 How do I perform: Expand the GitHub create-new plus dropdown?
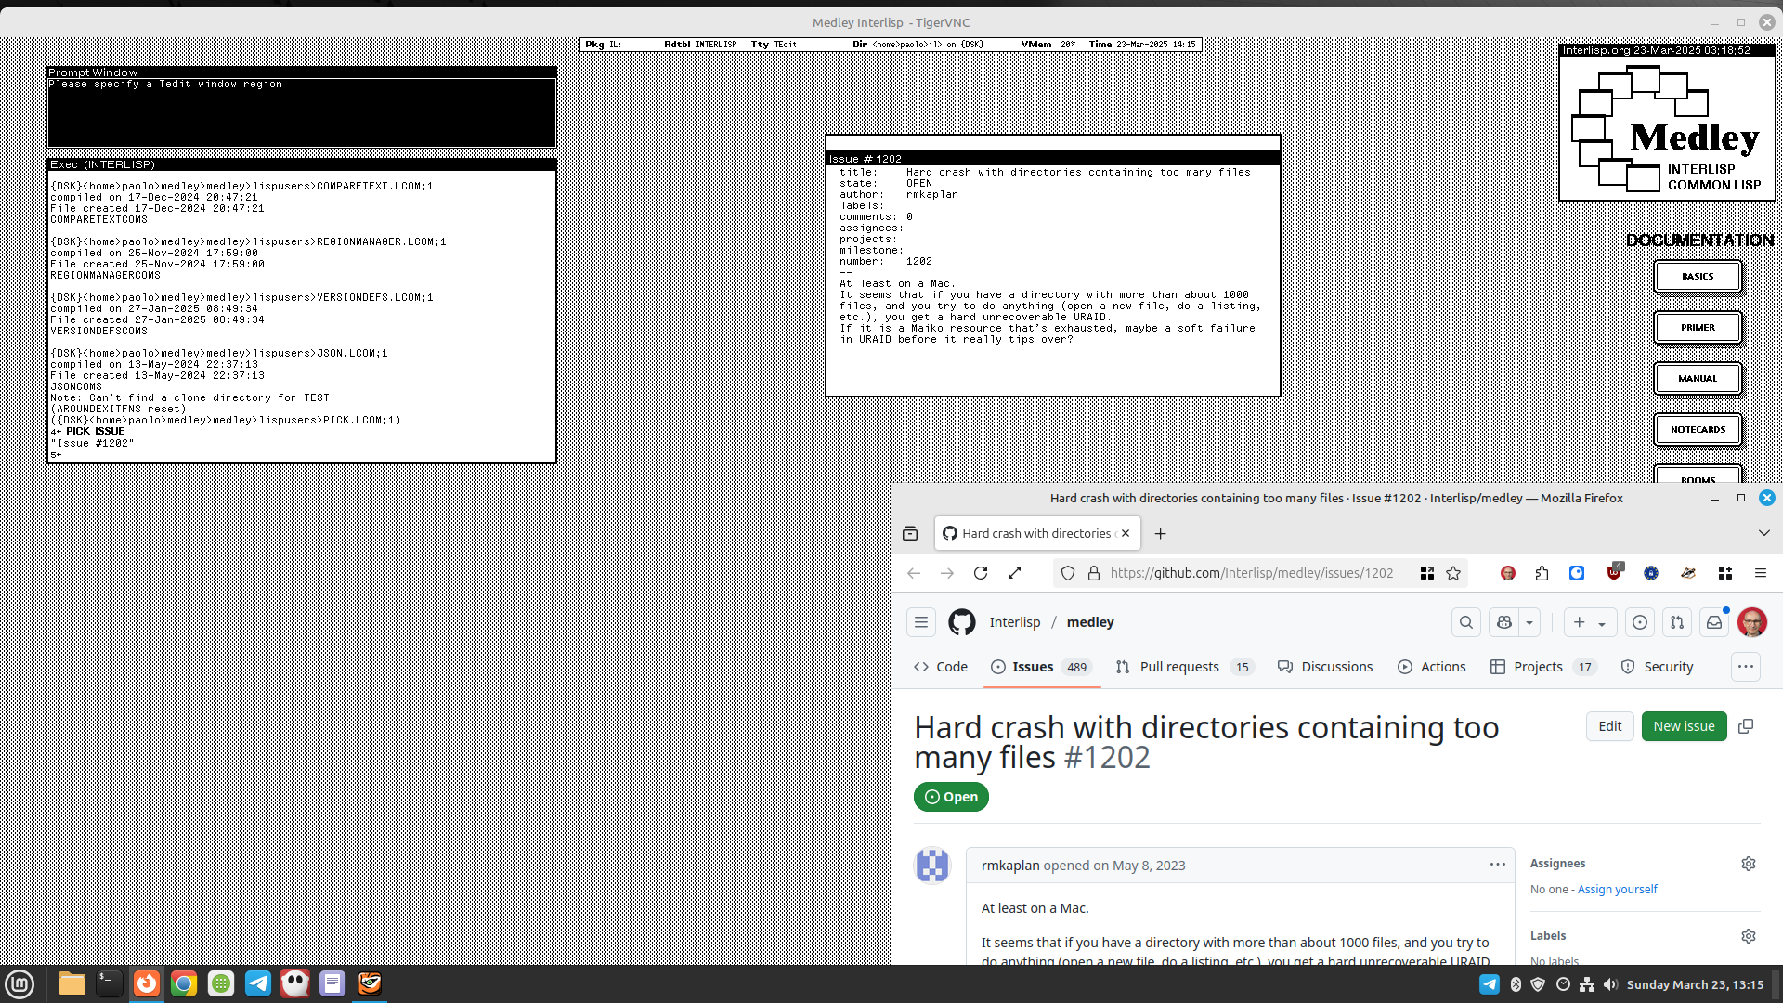pos(1590,622)
